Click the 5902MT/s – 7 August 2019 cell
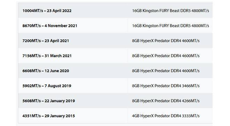This screenshot has height=126, width=230. (73, 86)
